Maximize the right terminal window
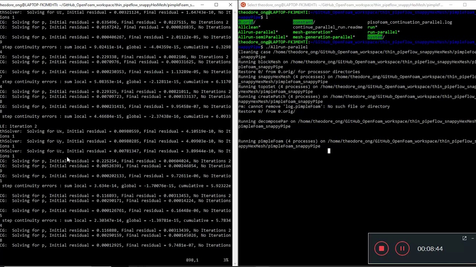The image size is (476, 267). click(x=464, y=5)
